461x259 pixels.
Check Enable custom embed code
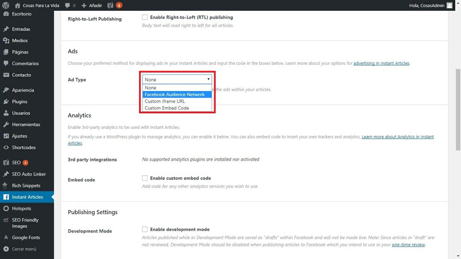tap(145, 178)
